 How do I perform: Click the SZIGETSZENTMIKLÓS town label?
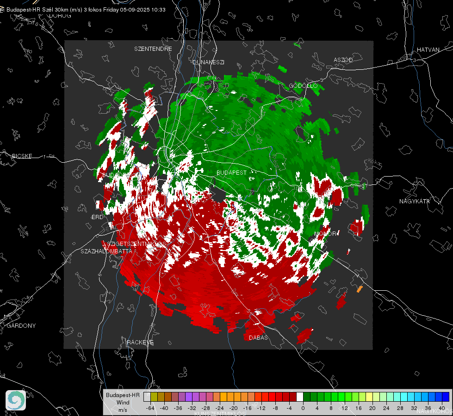click(137, 244)
